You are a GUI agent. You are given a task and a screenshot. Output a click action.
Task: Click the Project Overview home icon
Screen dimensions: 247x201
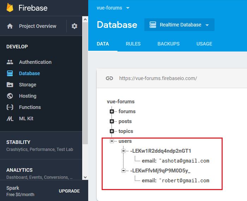pyautogui.click(x=10, y=26)
